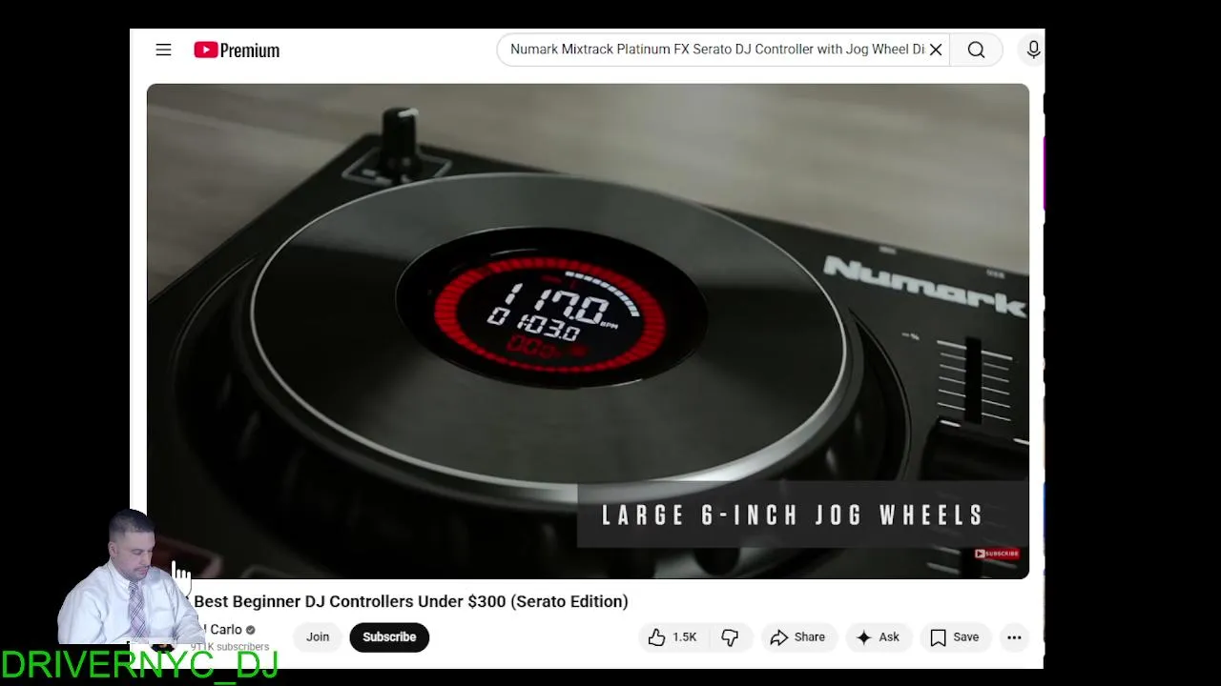The image size is (1221, 686).
Task: Share the video
Action: (x=797, y=637)
